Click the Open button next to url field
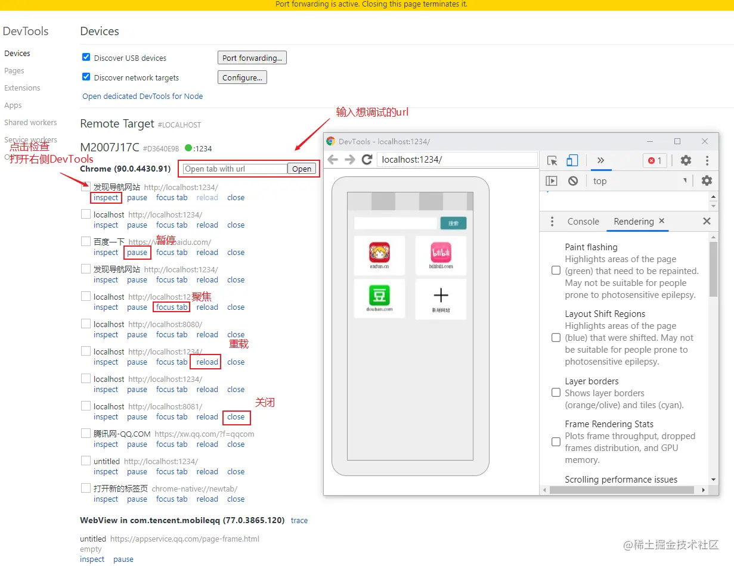The height and width of the screenshot is (566, 734). coord(302,169)
